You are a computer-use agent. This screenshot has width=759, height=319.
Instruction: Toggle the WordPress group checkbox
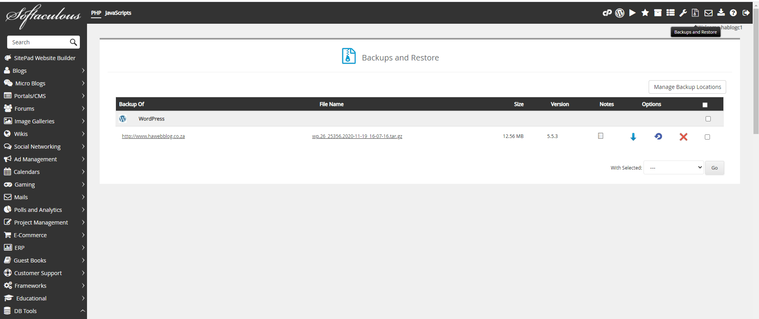(708, 119)
